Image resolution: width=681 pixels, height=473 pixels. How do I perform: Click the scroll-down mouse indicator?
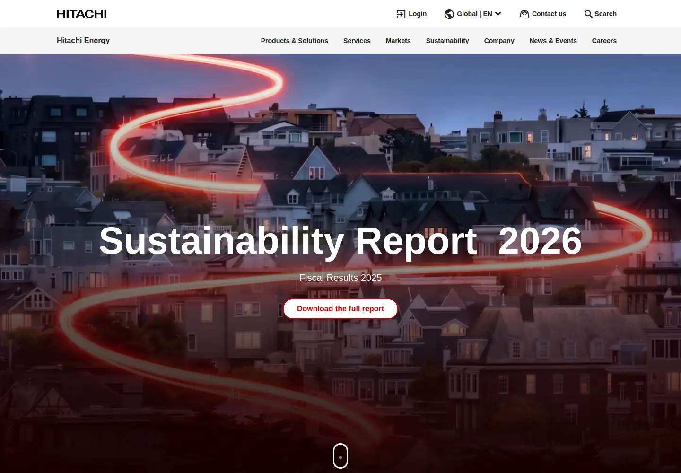pos(340,456)
